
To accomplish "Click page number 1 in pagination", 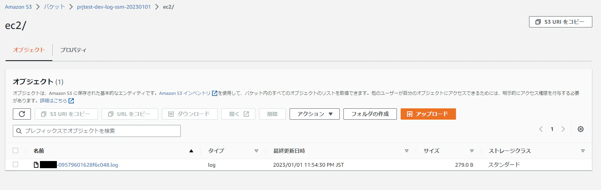I will pyautogui.click(x=552, y=129).
